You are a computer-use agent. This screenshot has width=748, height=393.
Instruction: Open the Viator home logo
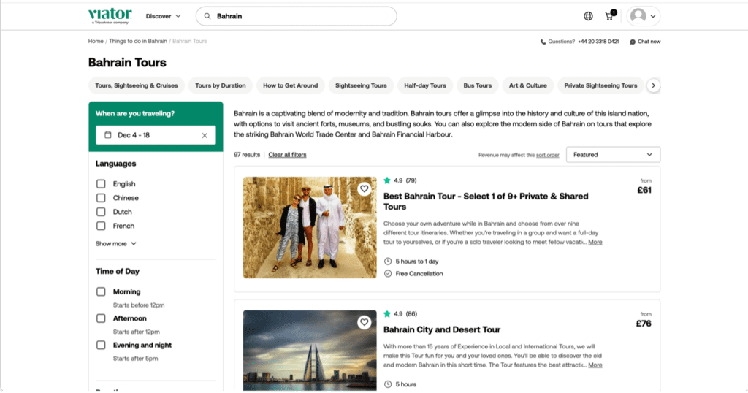110,16
